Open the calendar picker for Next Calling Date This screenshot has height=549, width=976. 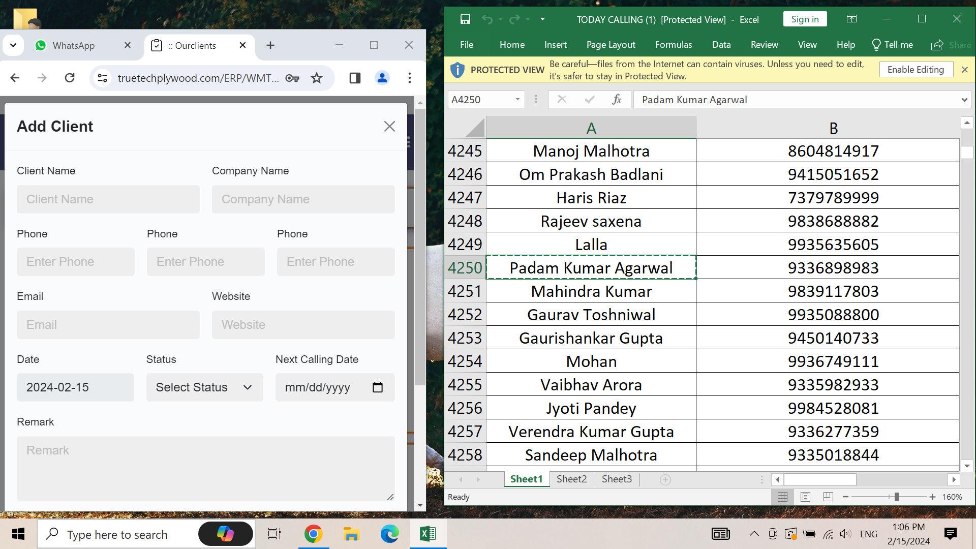click(377, 387)
